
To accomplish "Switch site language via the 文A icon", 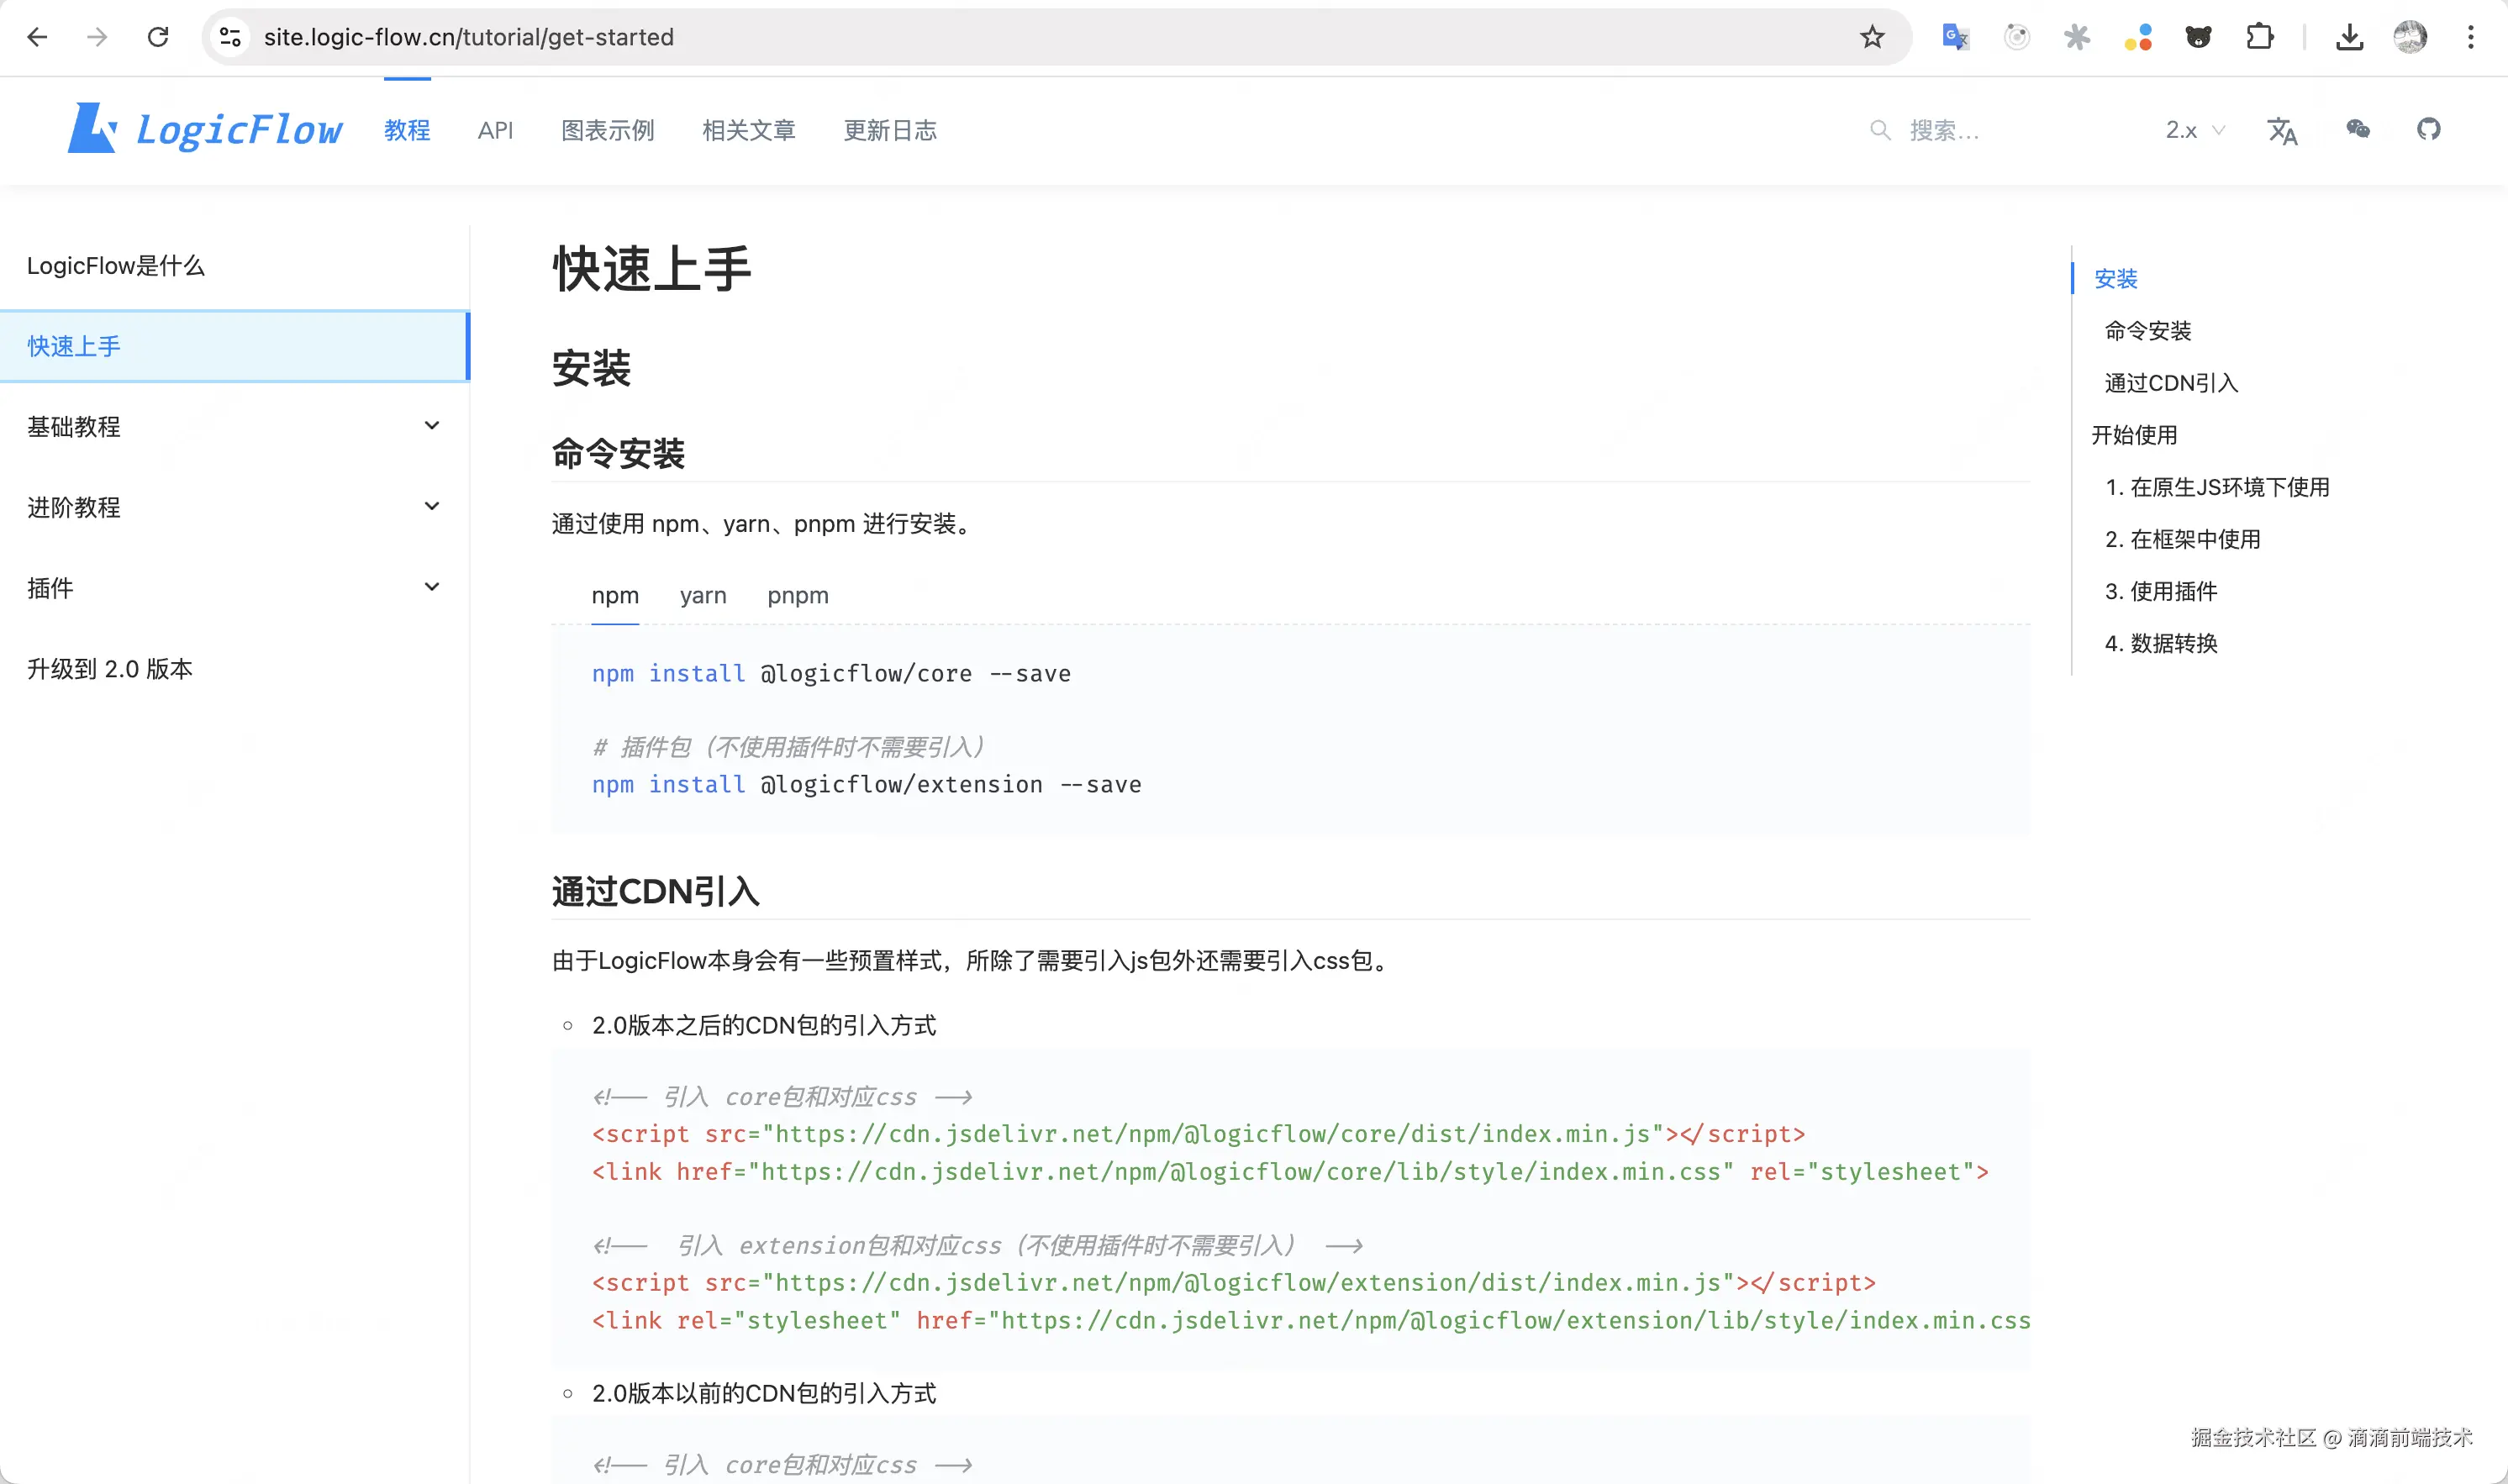I will click(x=2283, y=130).
